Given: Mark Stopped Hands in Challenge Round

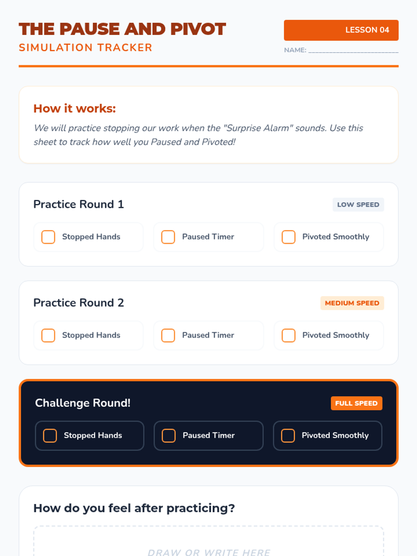Looking at the screenshot, I should pyautogui.click(x=50, y=435).
